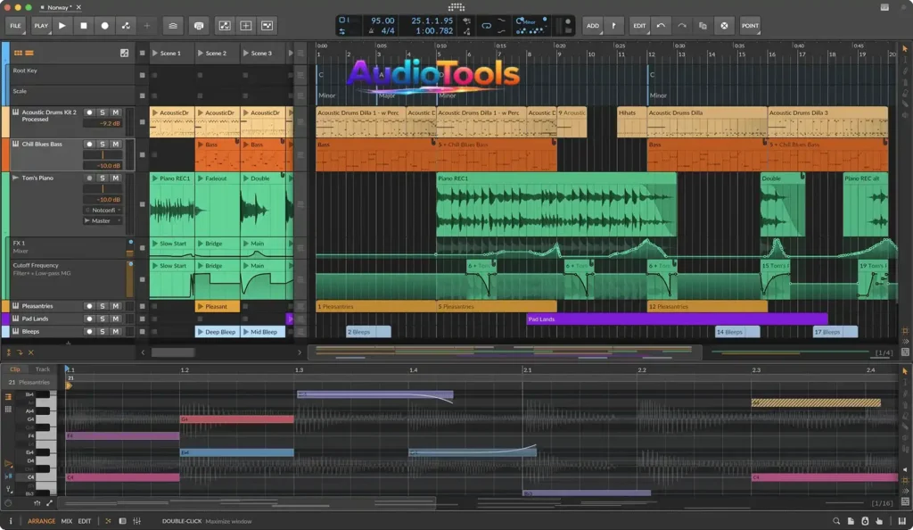913x530 pixels.
Task: Switch to the MIX view tab
Action: 65,521
